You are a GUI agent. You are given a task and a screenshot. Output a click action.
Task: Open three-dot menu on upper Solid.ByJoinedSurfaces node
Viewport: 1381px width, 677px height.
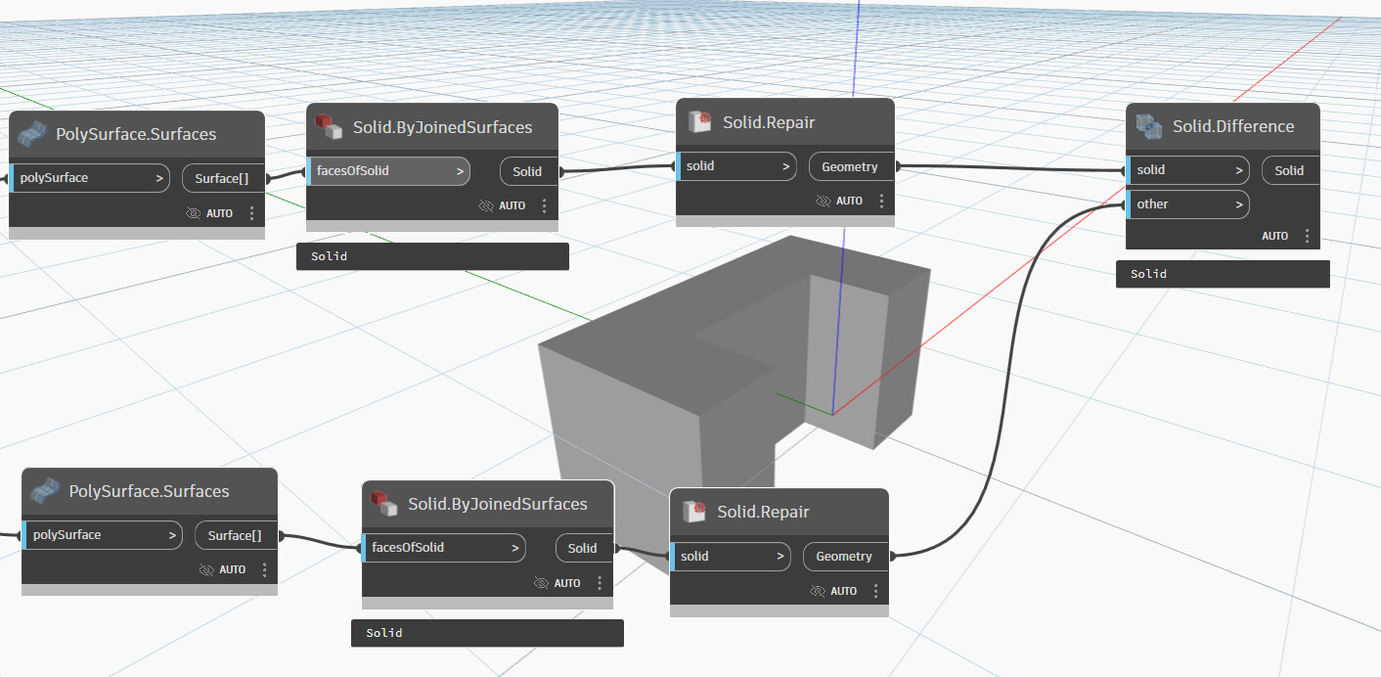point(544,205)
